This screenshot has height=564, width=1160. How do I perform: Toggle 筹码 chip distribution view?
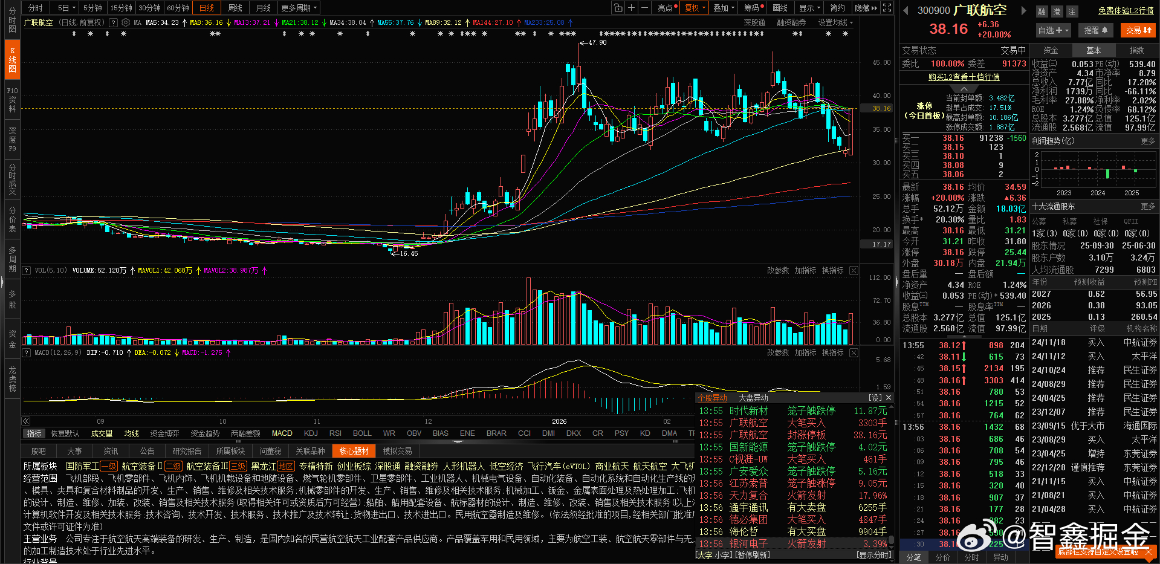pos(753,8)
